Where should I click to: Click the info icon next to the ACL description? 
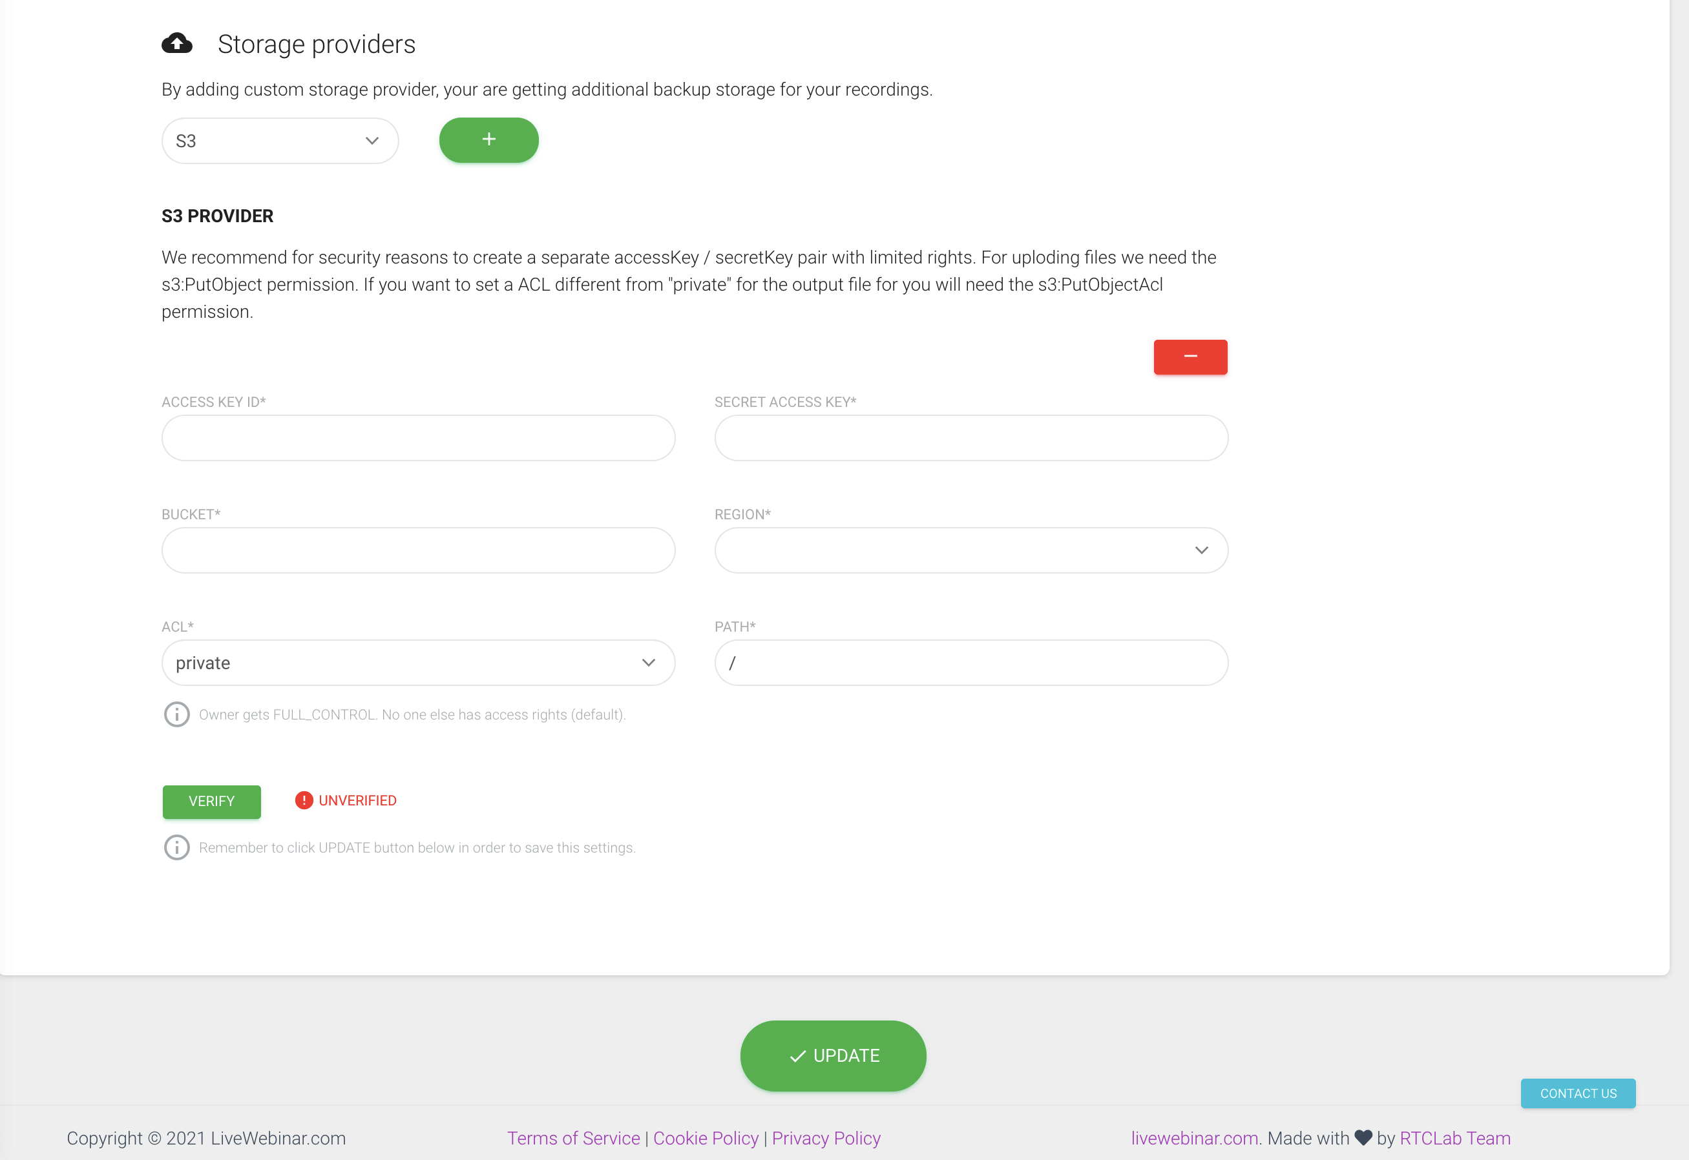point(176,714)
